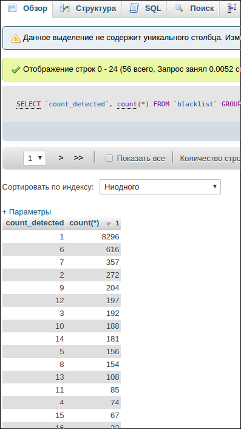The height and width of the screenshot is (429, 241).
Task: Click the cell with value 67
Action: point(93,416)
